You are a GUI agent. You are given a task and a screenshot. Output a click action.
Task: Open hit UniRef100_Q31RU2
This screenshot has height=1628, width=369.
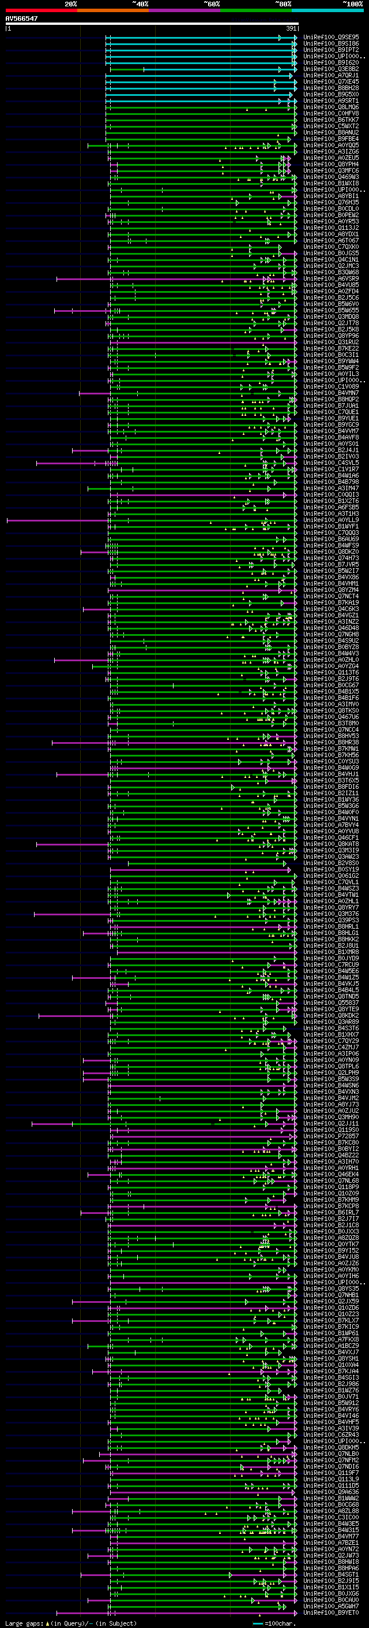[x=331, y=342]
